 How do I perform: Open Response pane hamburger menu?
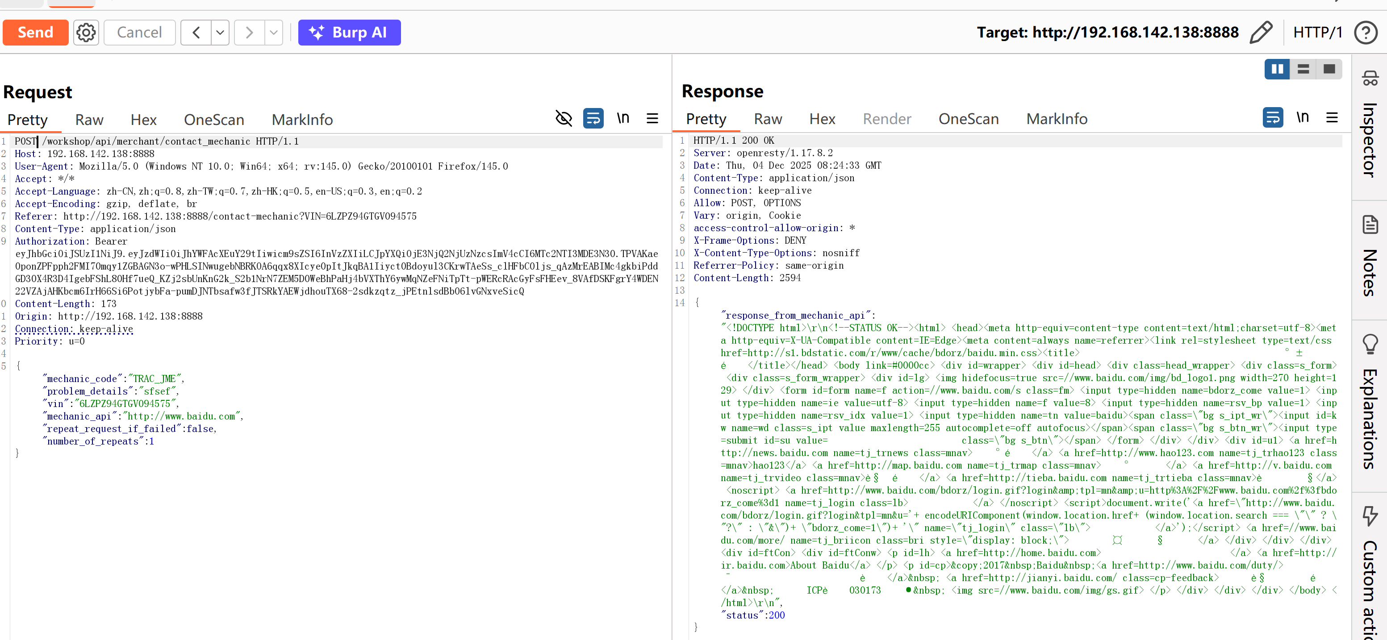click(1332, 117)
